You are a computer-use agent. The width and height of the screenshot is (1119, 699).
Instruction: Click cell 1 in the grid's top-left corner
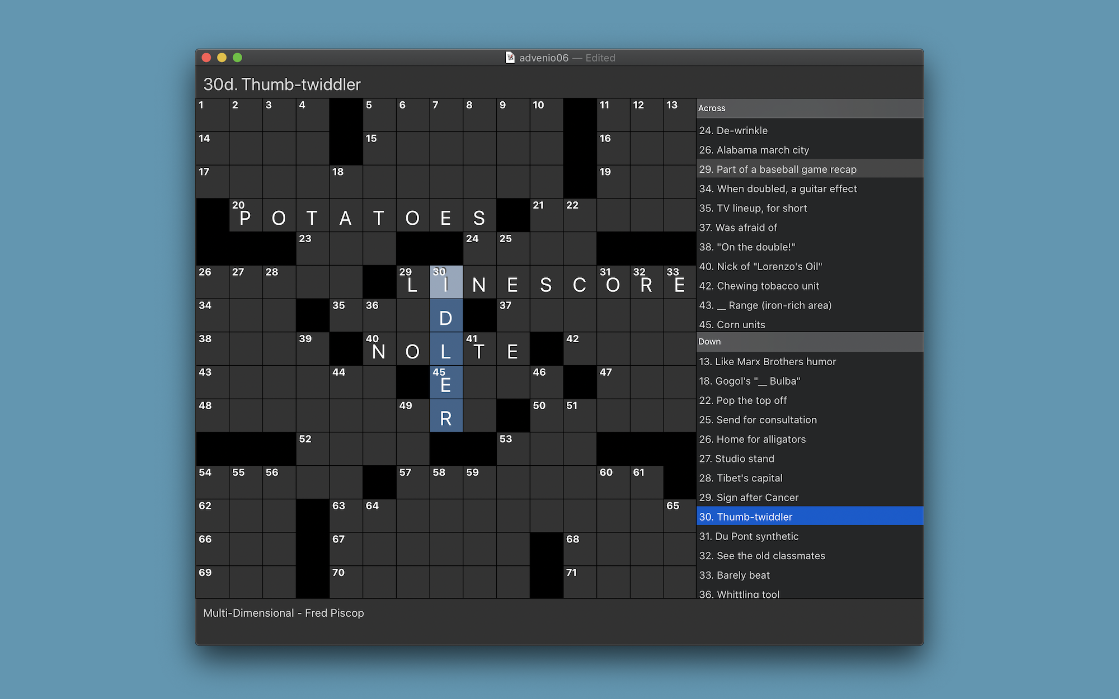tap(212, 115)
